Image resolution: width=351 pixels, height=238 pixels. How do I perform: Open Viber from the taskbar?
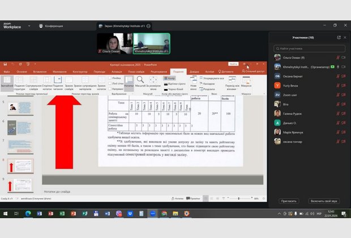pos(119,214)
